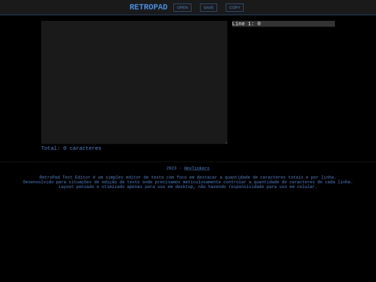Grab the textarea resize handle corner
The image size is (376, 282).
[226, 143]
